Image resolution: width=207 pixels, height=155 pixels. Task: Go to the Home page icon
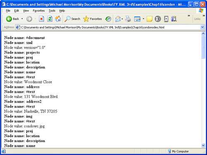[x=58, y=19]
